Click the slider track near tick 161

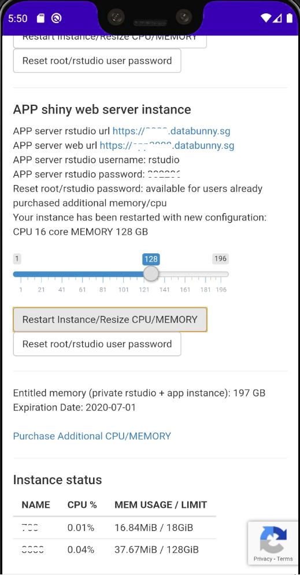185,274
